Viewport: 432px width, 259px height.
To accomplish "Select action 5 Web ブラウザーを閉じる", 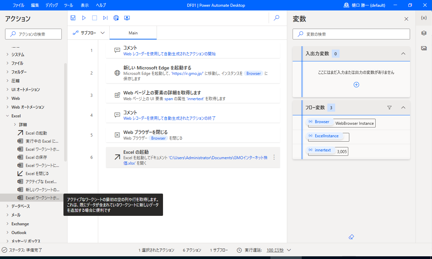I will pos(193,135).
